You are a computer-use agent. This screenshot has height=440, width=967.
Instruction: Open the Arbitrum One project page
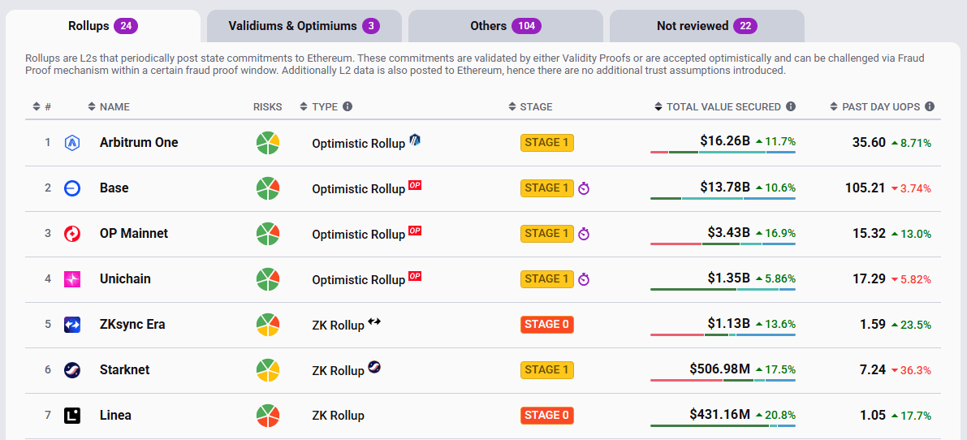coord(139,142)
